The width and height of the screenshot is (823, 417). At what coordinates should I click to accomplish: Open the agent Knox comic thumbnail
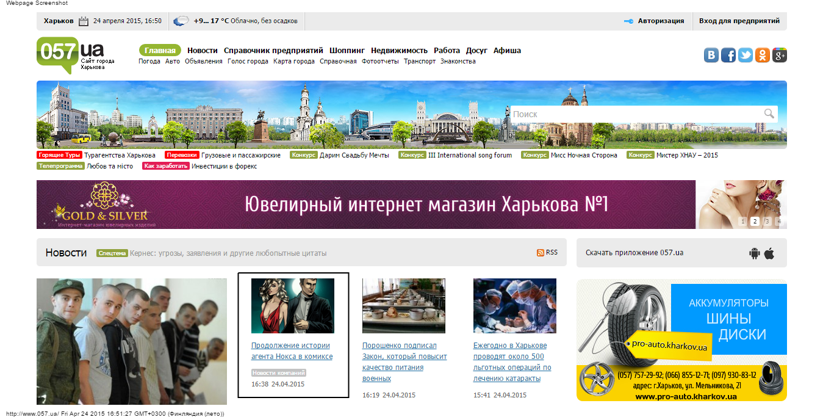point(293,306)
